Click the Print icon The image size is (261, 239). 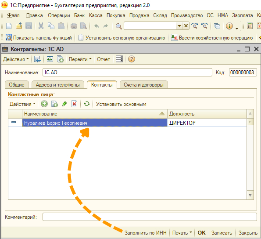point(74,26)
